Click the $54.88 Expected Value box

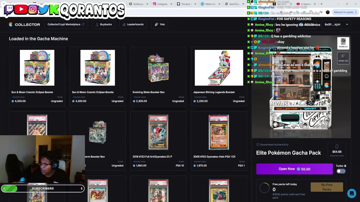coord(337,151)
